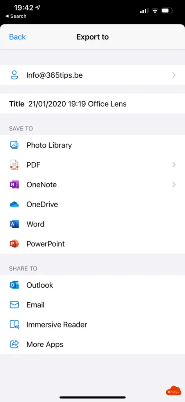The height and width of the screenshot is (402, 185).
Task: Expand the OneNote options chevron
Action: click(x=174, y=185)
